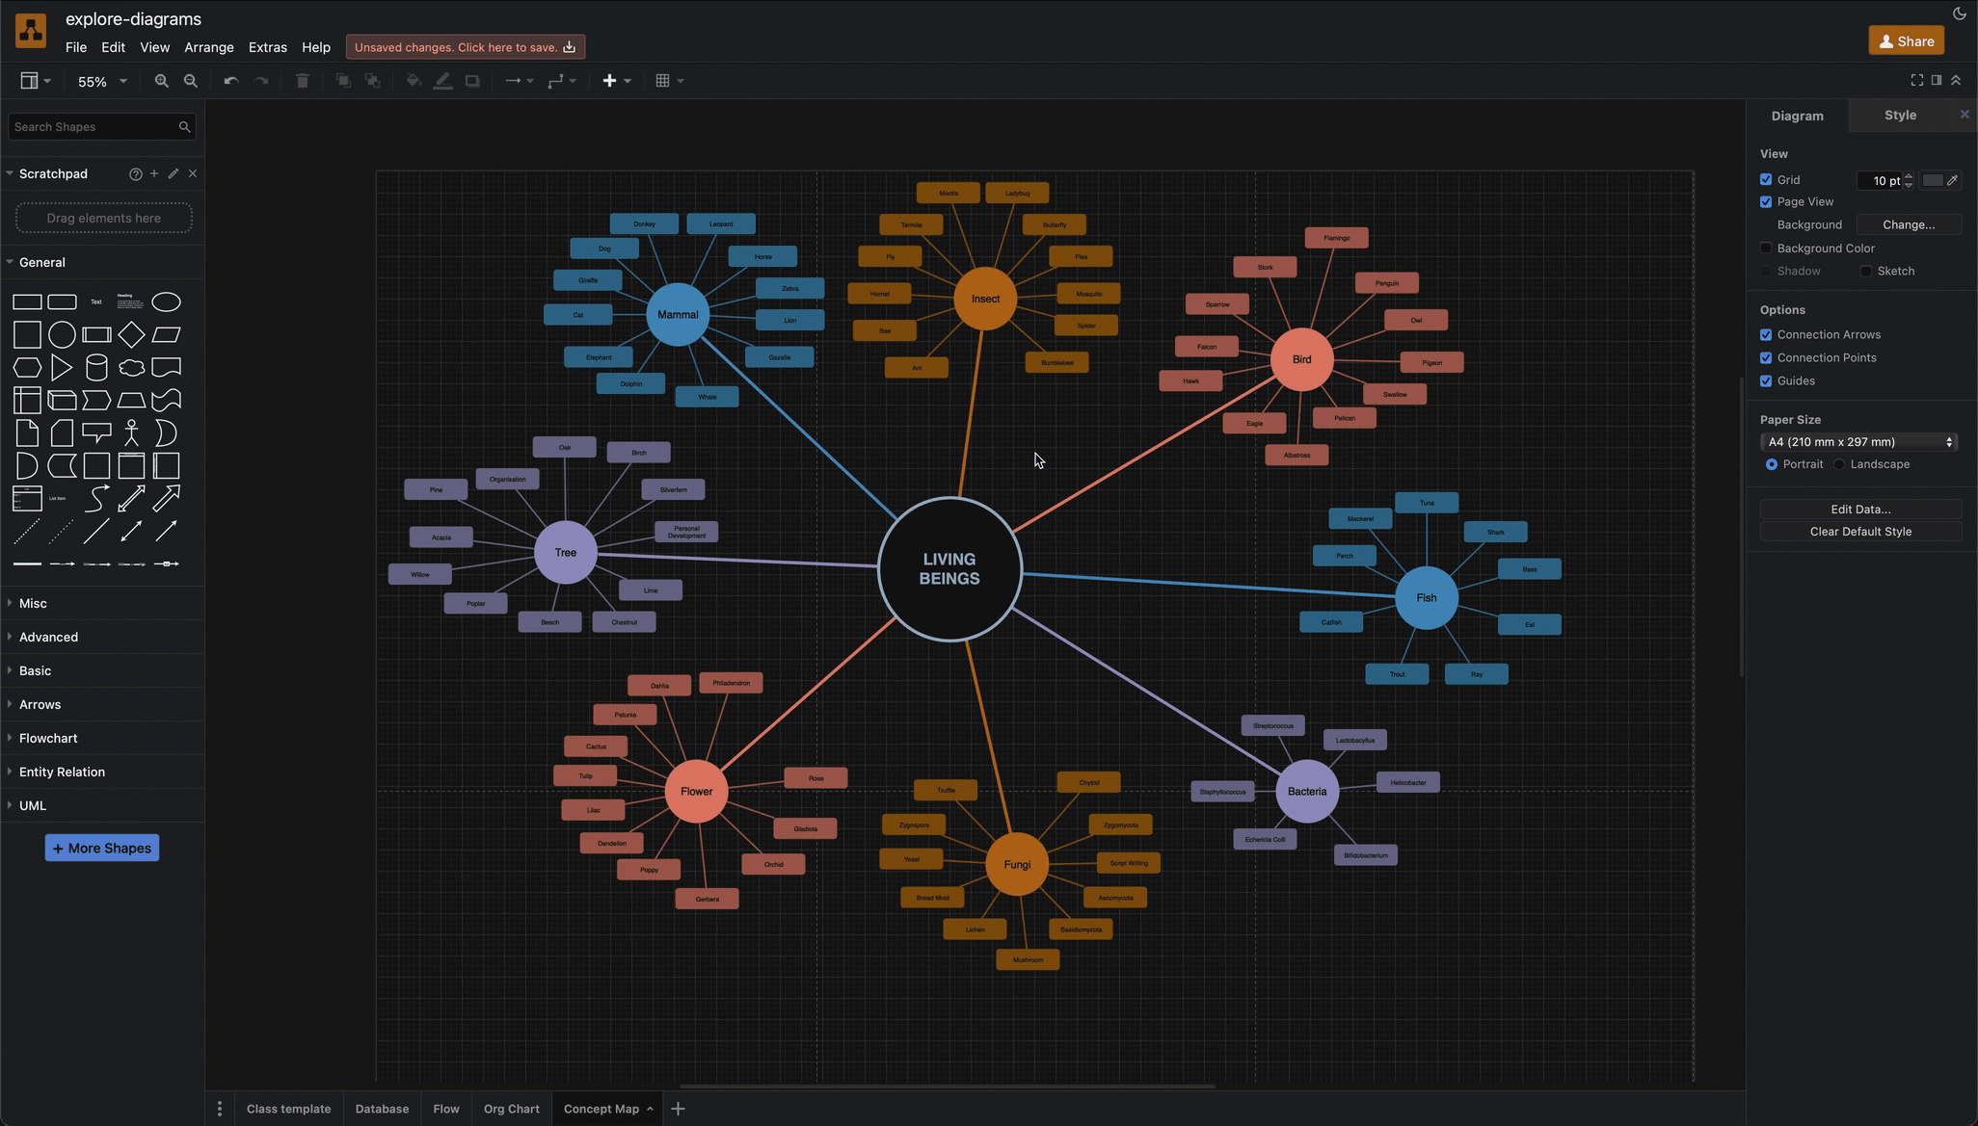Toggle the Connection Points checkbox
Screen dimensions: 1978x1126
[x=1766, y=358]
